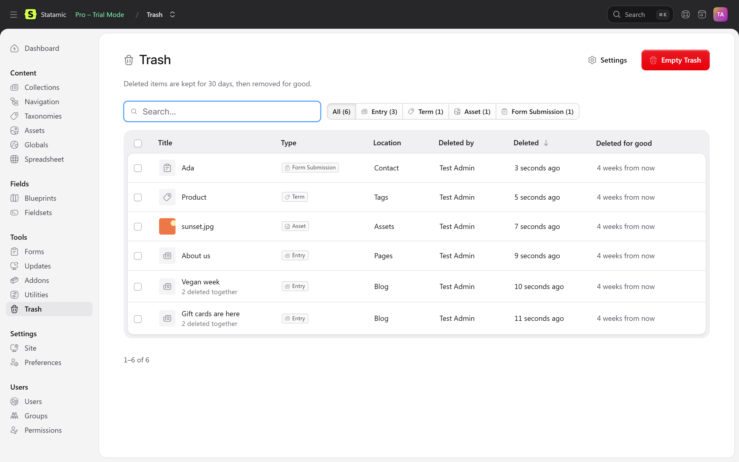The height and width of the screenshot is (462, 739).
Task: Click the Pro – Trial Mode link
Action: [x=100, y=14]
